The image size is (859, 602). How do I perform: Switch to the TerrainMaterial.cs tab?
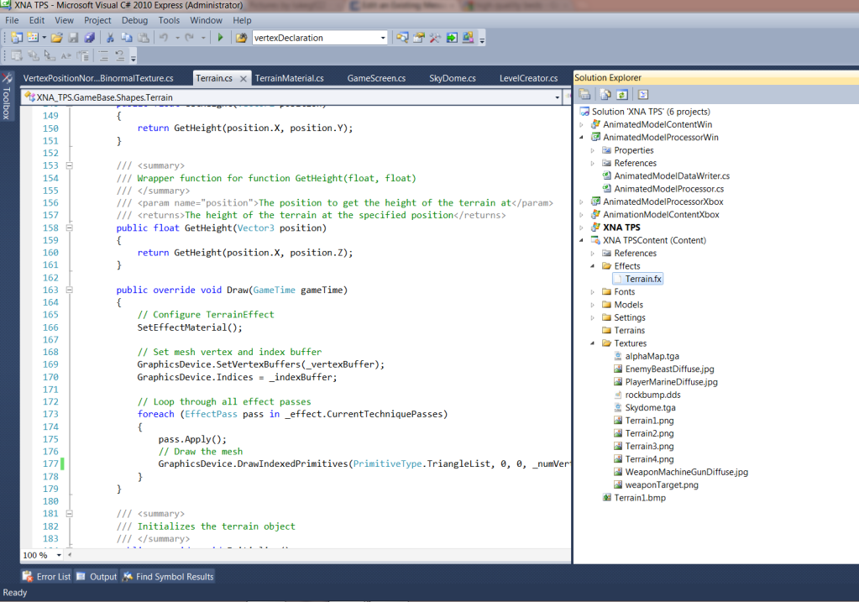[289, 78]
